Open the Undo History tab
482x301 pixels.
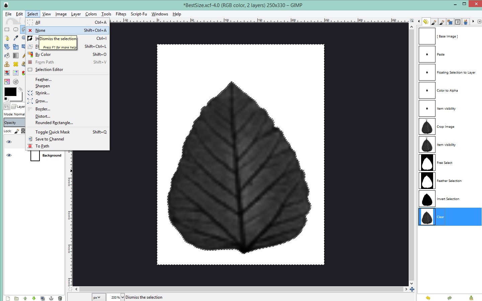pyautogui.click(x=426, y=22)
